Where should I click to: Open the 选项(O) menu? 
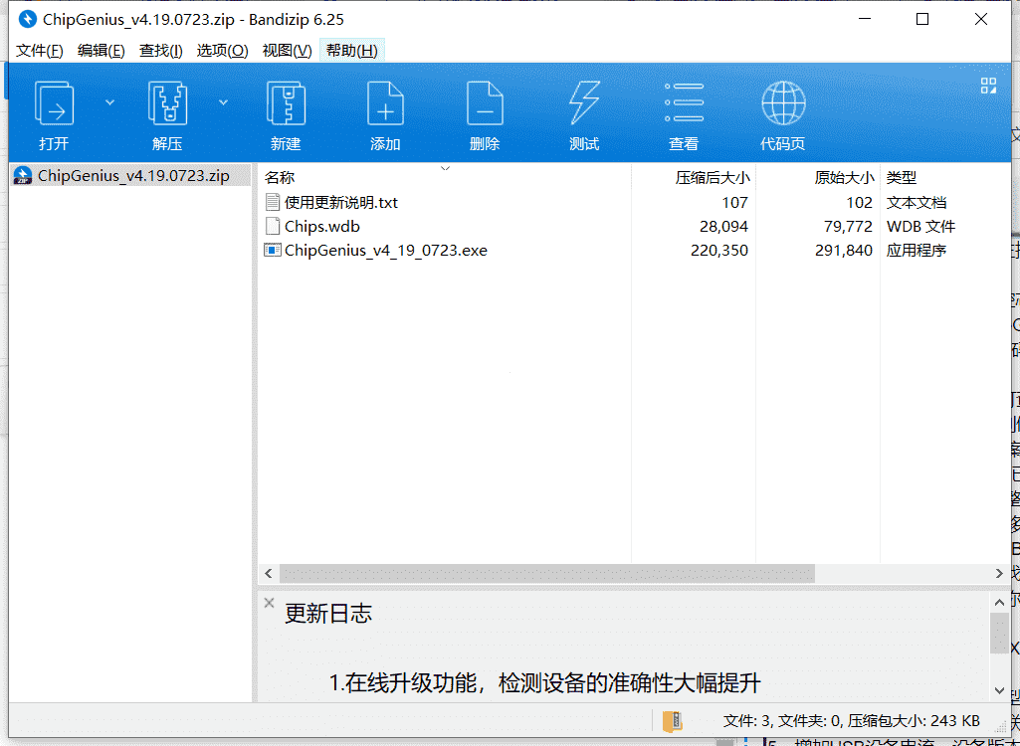(x=223, y=51)
